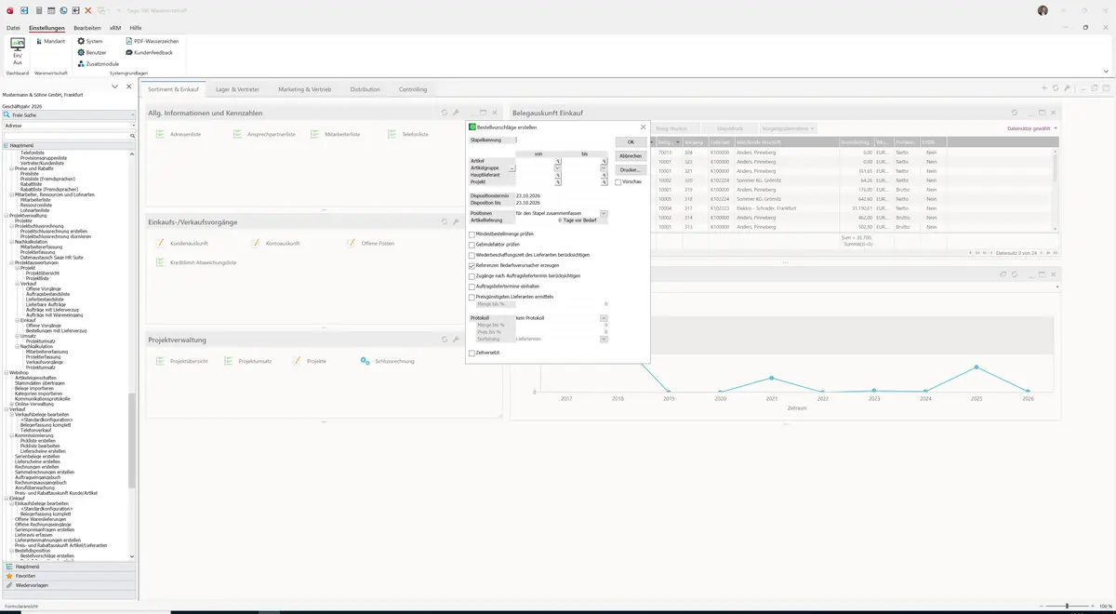
Task: Open the Datei menu
Action: coord(13,28)
